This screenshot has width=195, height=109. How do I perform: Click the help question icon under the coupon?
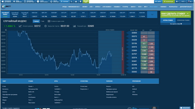point(181,24)
